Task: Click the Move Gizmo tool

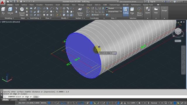Action: (x=139, y=11)
